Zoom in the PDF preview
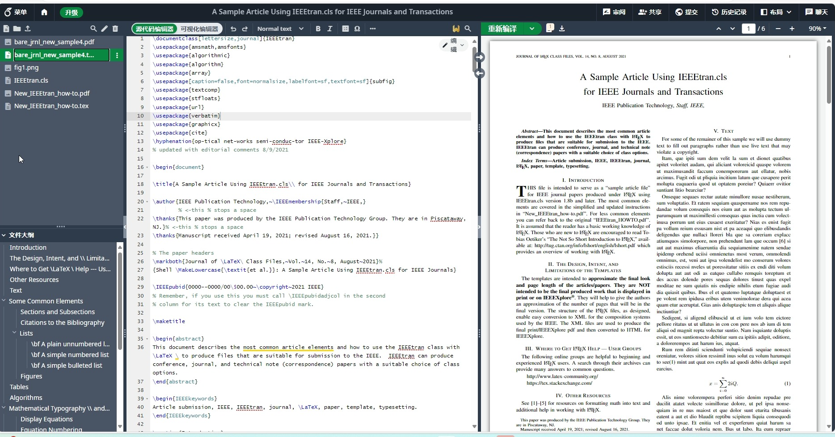The height and width of the screenshot is (437, 835). coord(792,29)
